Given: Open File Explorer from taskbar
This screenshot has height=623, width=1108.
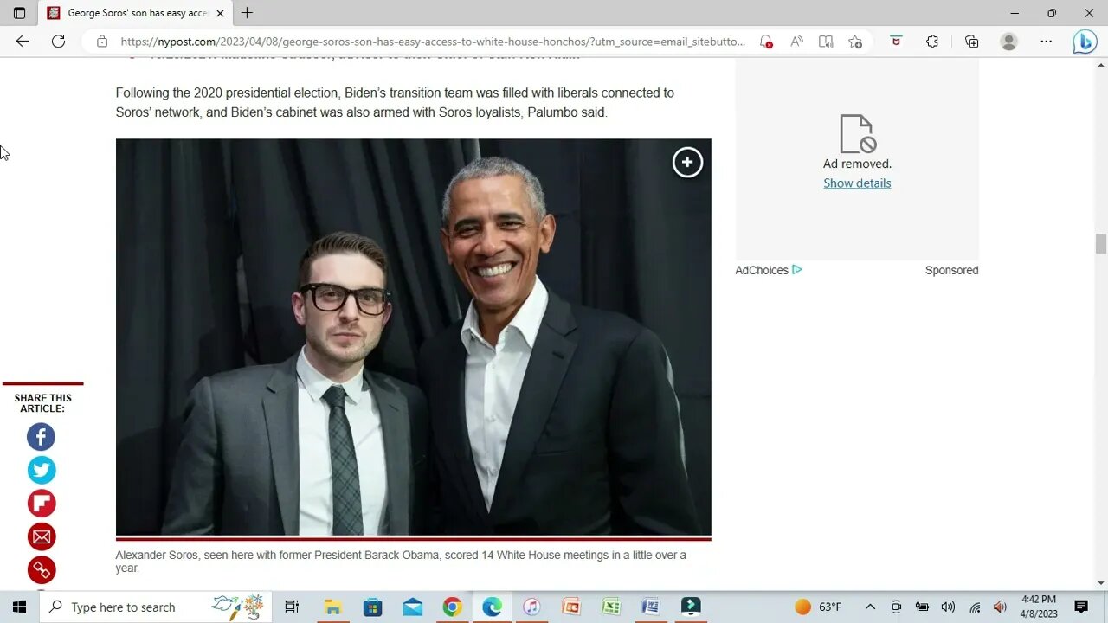Looking at the screenshot, I should pyautogui.click(x=332, y=607).
